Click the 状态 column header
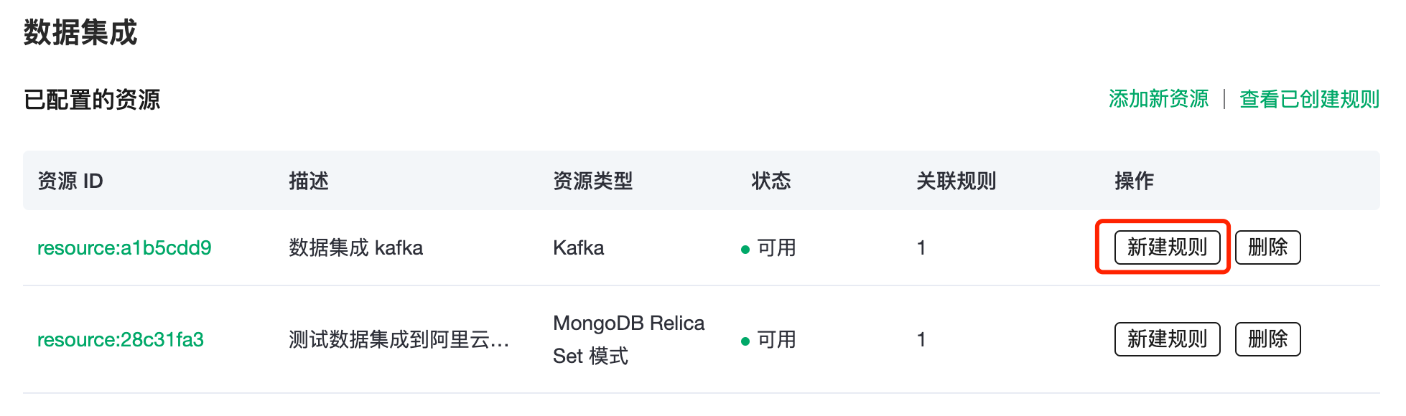This screenshot has width=1406, height=416. (x=770, y=181)
